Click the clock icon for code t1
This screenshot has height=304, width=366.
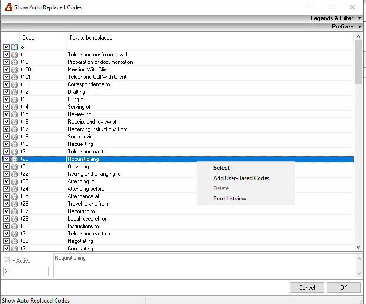coord(14,55)
